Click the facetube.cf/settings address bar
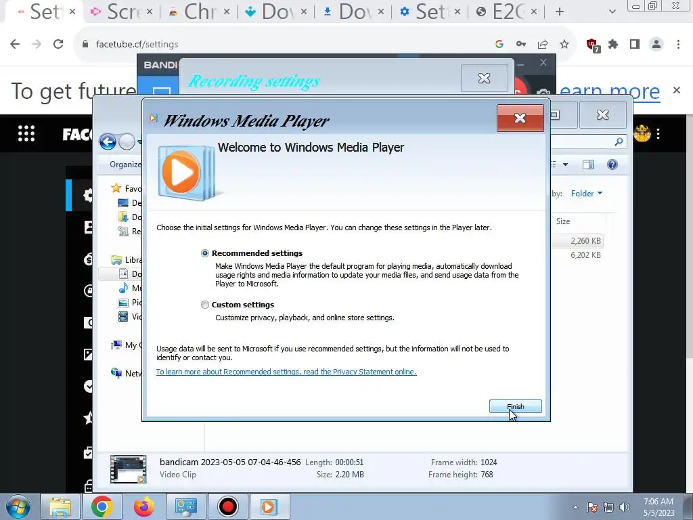Viewport: 693px width, 520px height. (137, 44)
